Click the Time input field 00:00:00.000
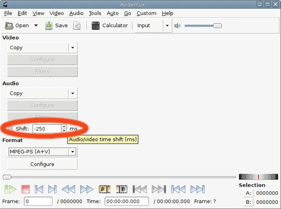 pyautogui.click(x=127, y=202)
